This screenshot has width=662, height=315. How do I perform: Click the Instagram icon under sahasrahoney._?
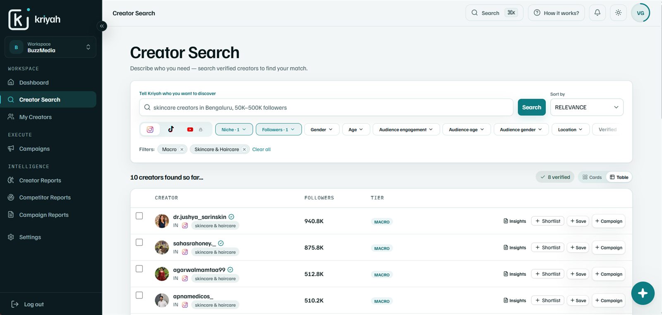(185, 252)
